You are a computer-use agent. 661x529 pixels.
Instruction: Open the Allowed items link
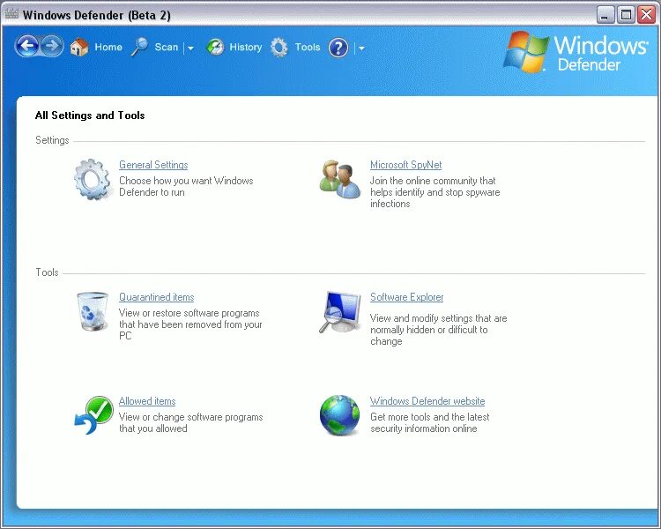tap(147, 401)
